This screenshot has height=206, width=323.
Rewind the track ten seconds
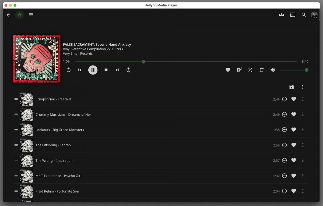tap(69, 70)
